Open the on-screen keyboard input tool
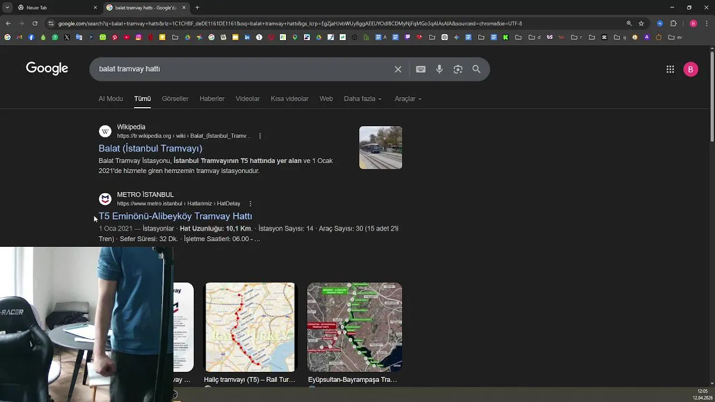The image size is (715, 402). coord(421,69)
